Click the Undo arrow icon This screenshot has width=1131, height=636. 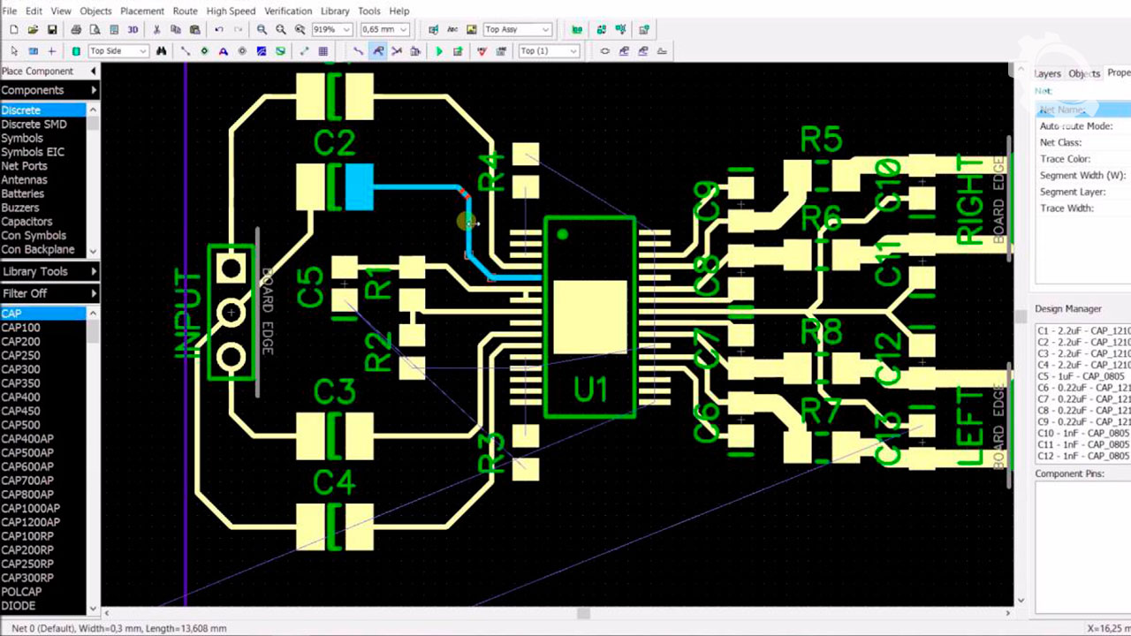(219, 30)
